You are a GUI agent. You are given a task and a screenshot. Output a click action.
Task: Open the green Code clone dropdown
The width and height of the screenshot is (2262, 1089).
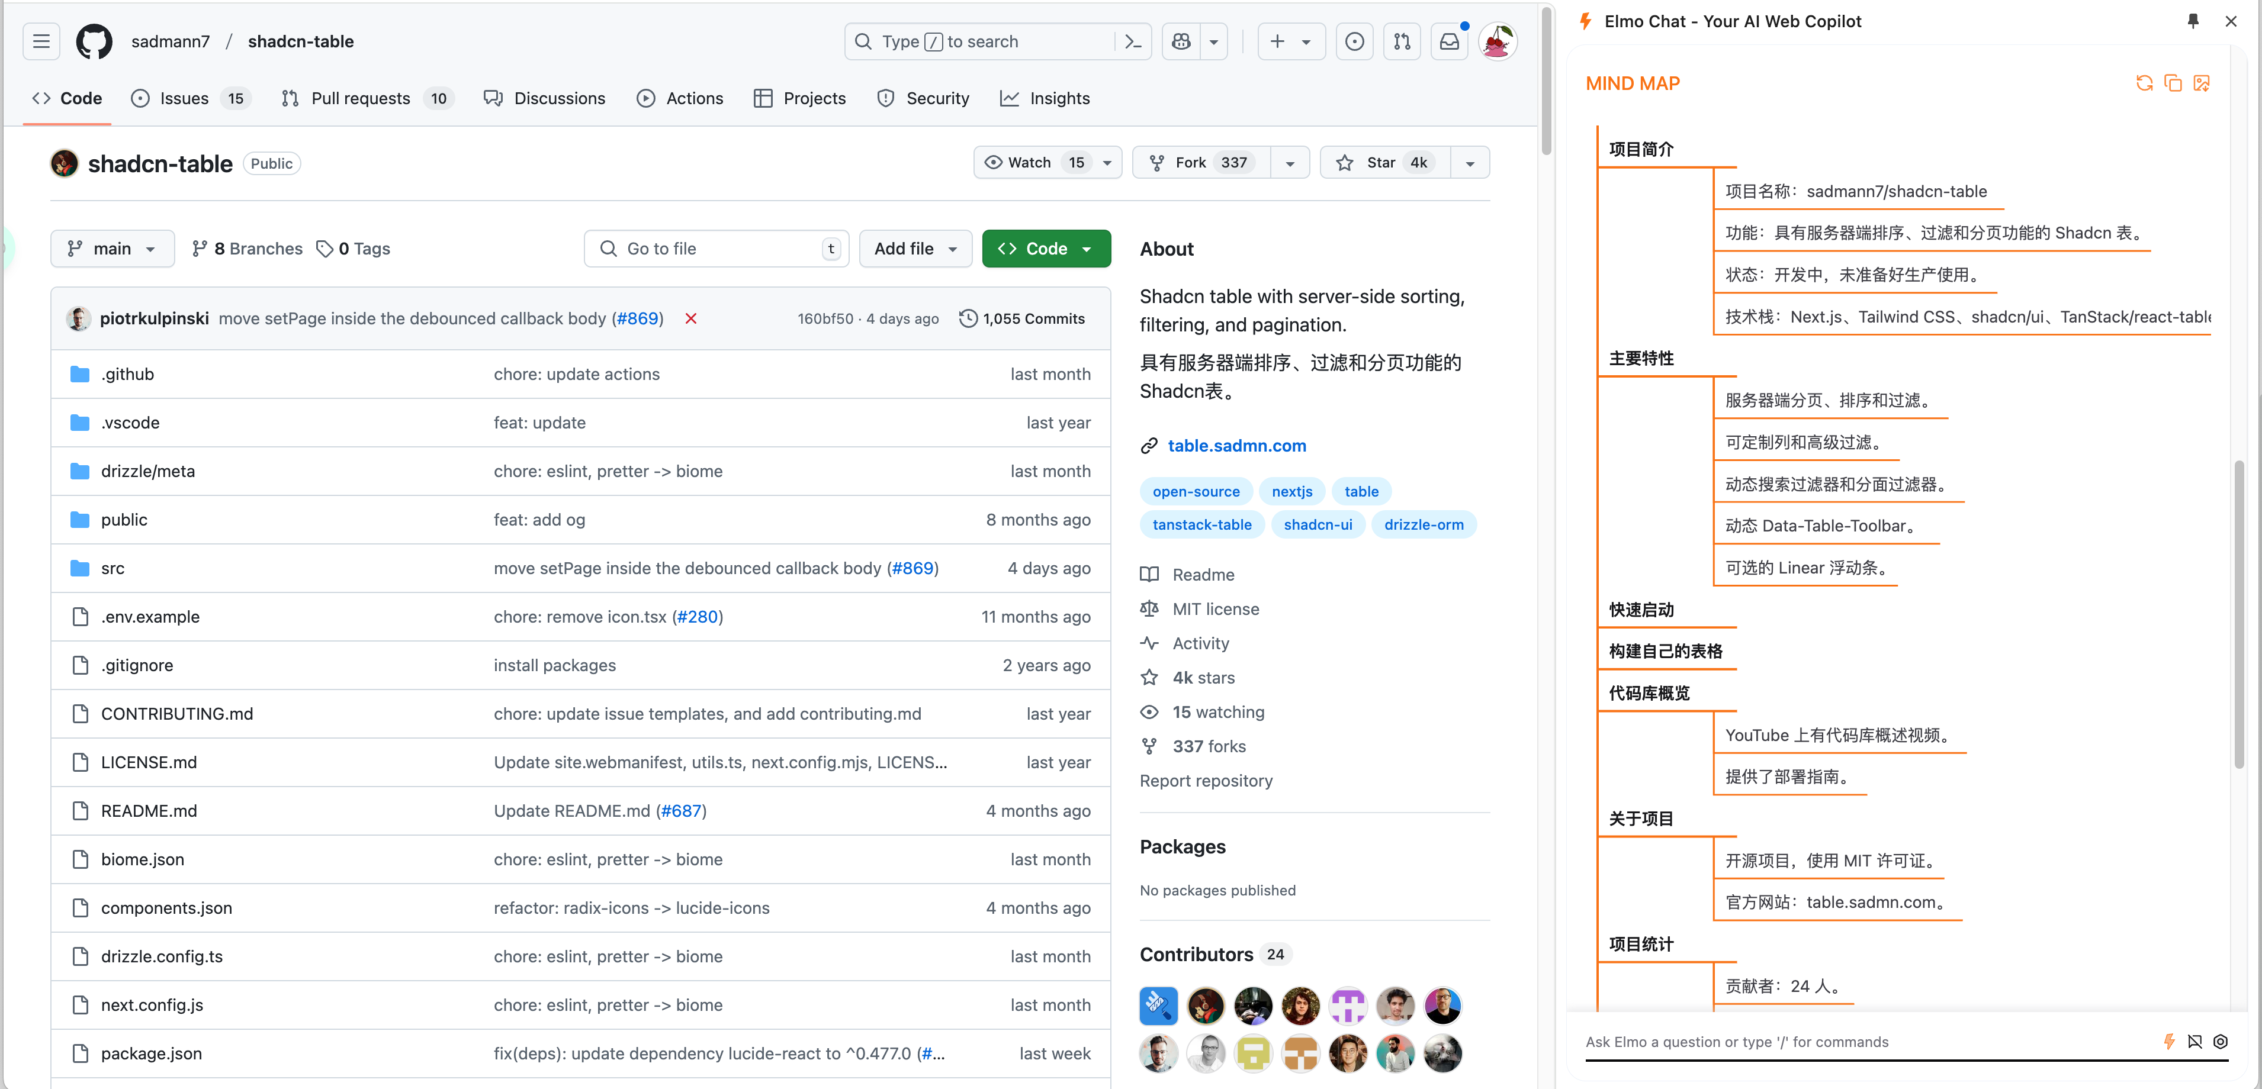coord(1046,249)
